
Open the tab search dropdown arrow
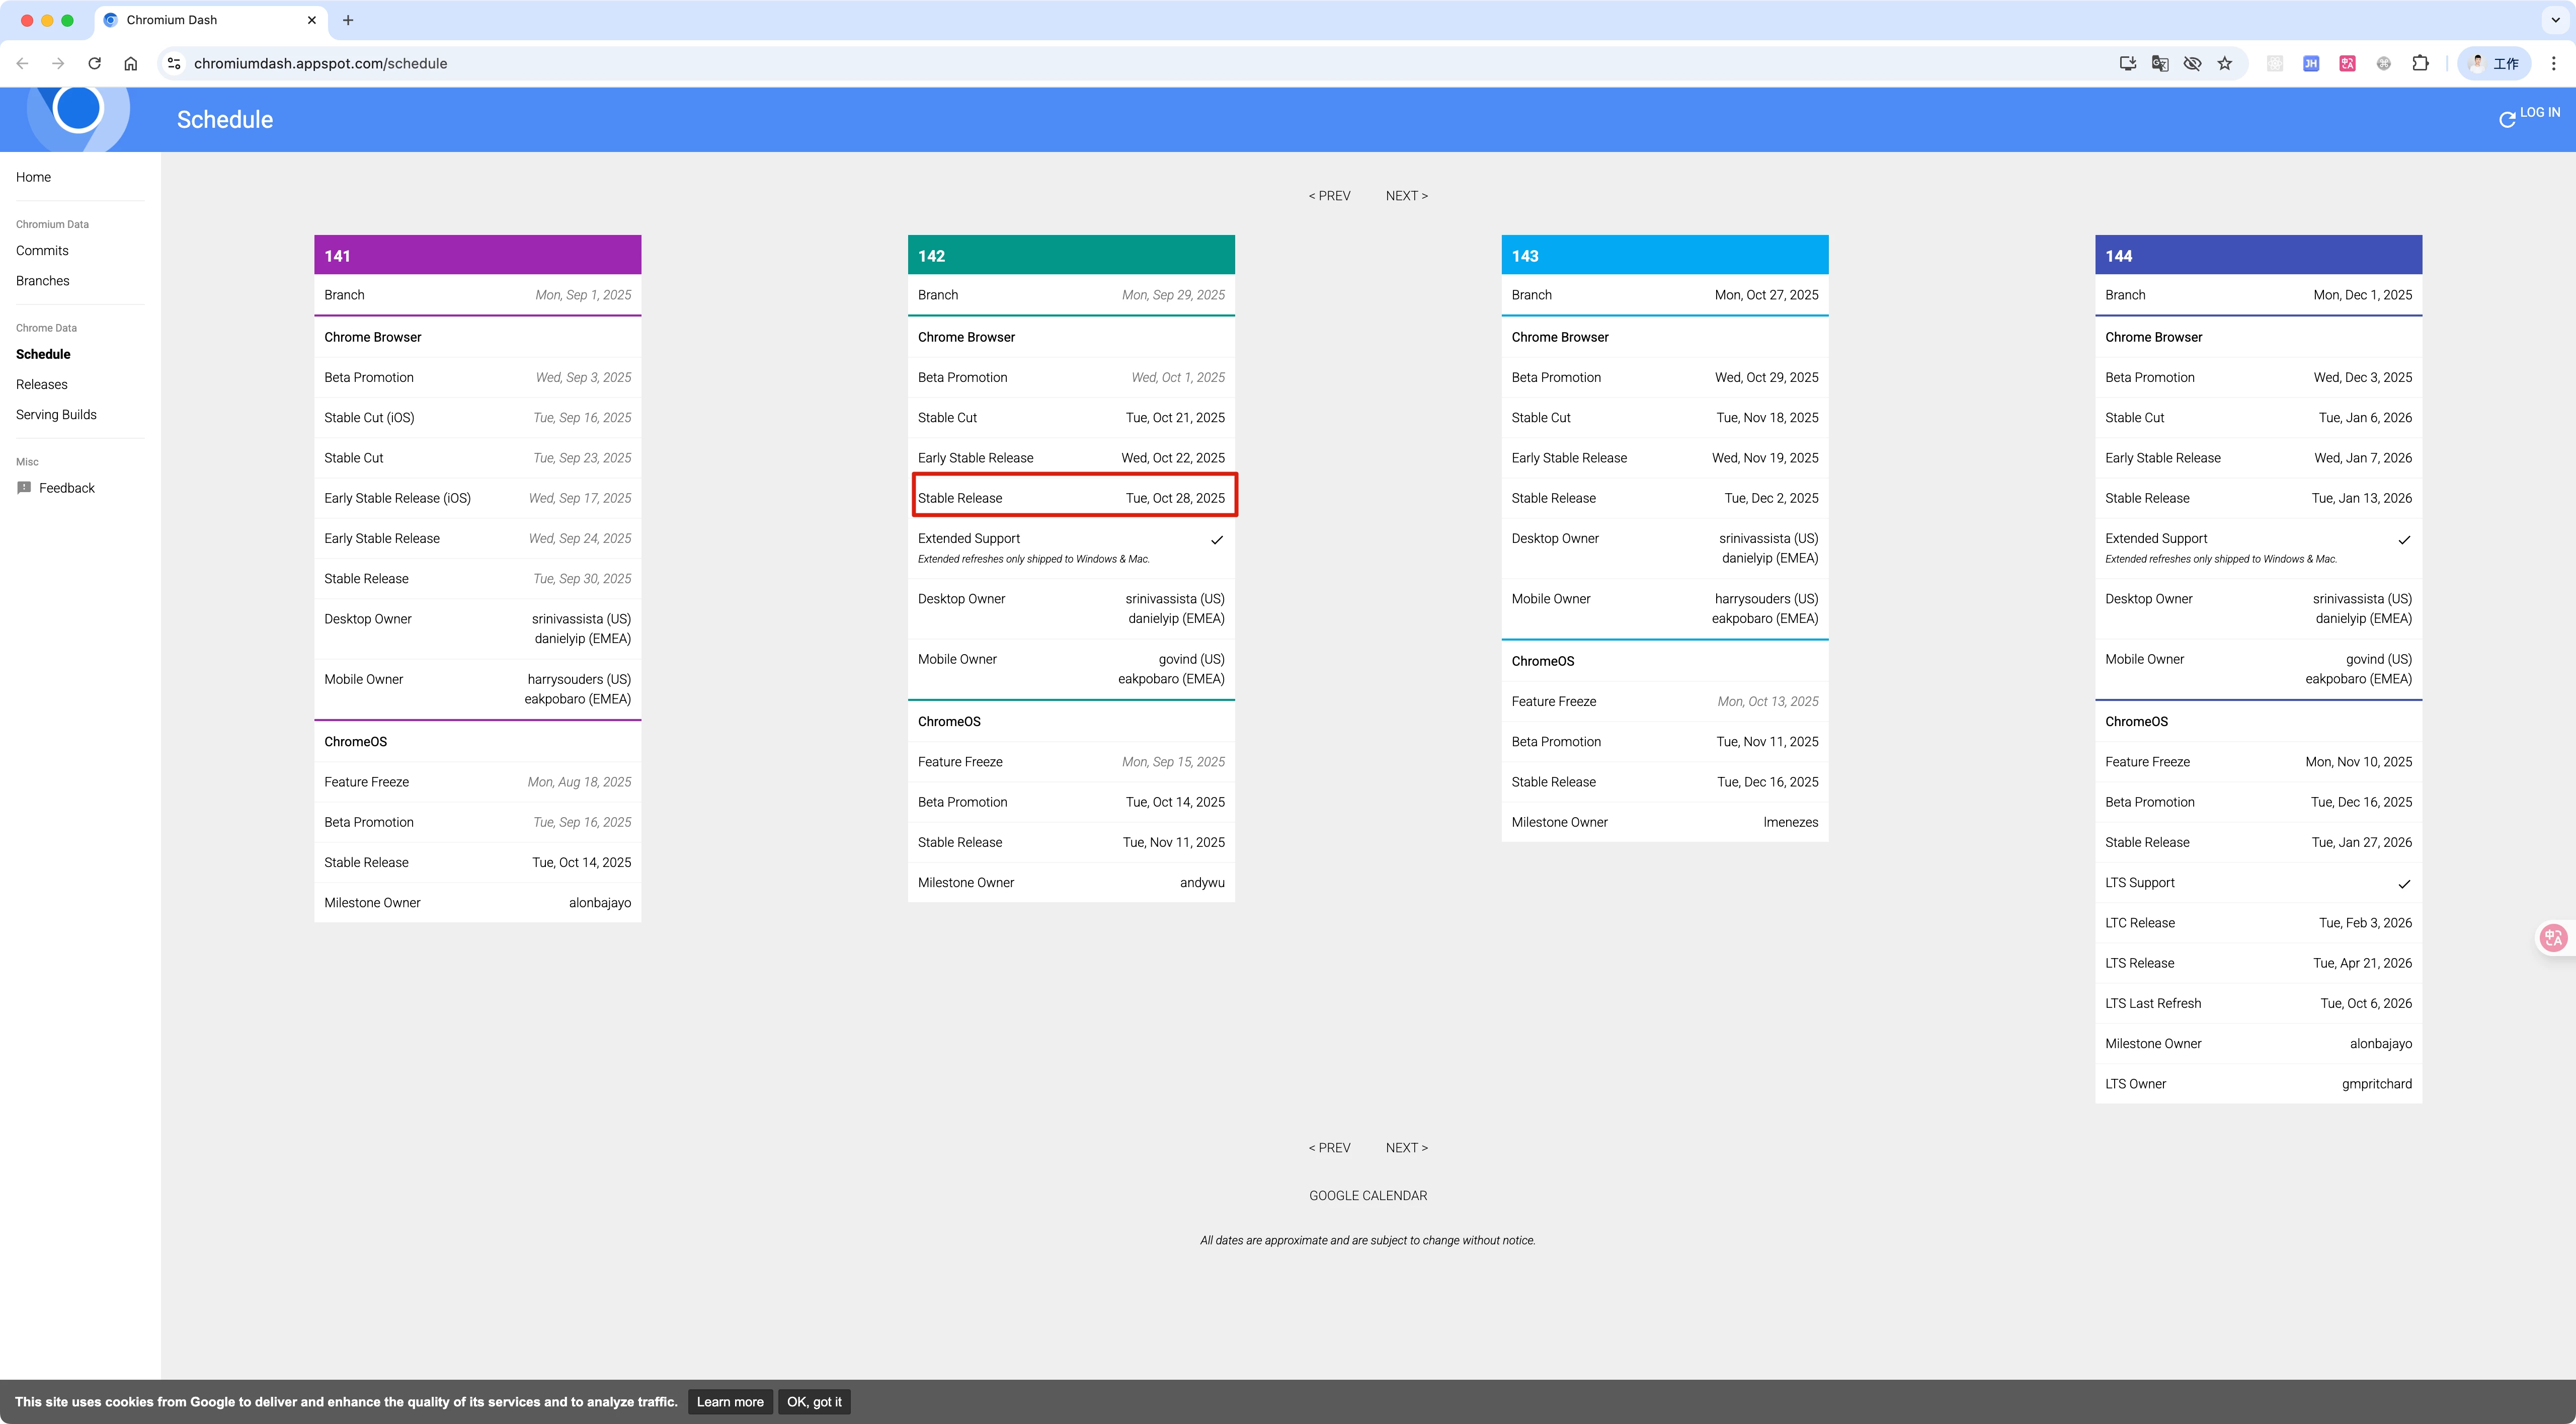pos(2555,20)
